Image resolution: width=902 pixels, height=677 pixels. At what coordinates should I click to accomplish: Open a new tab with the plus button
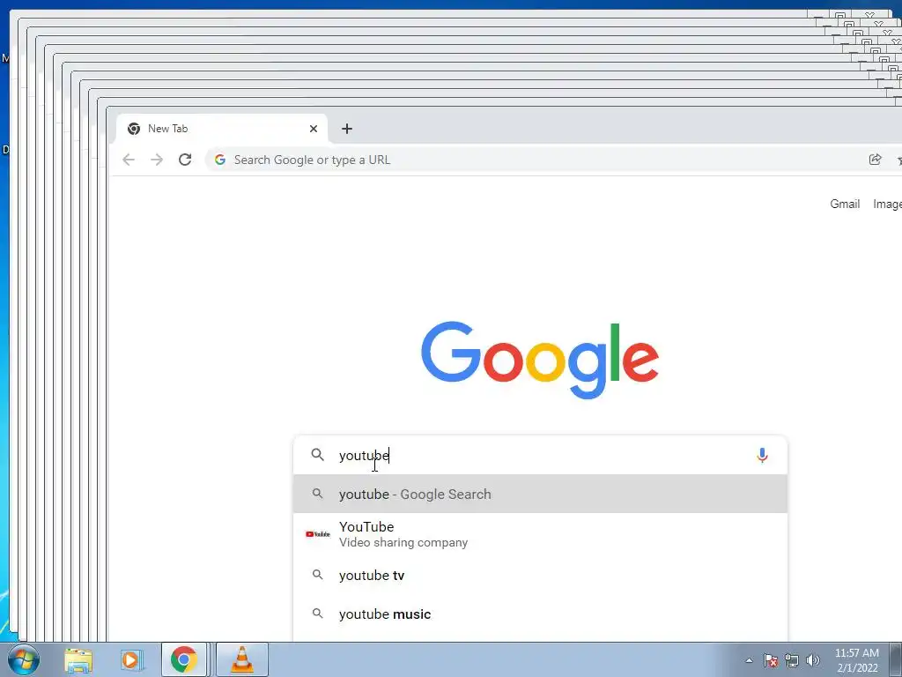pos(347,129)
